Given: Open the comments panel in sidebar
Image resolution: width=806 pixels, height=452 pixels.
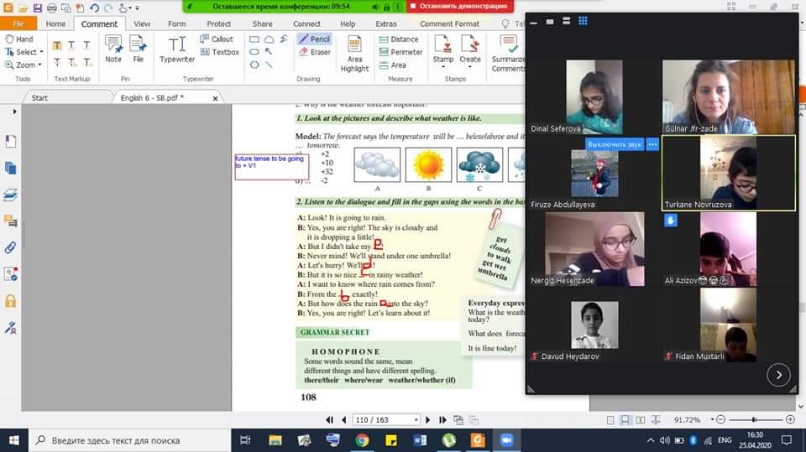Looking at the screenshot, I should coord(10,221).
